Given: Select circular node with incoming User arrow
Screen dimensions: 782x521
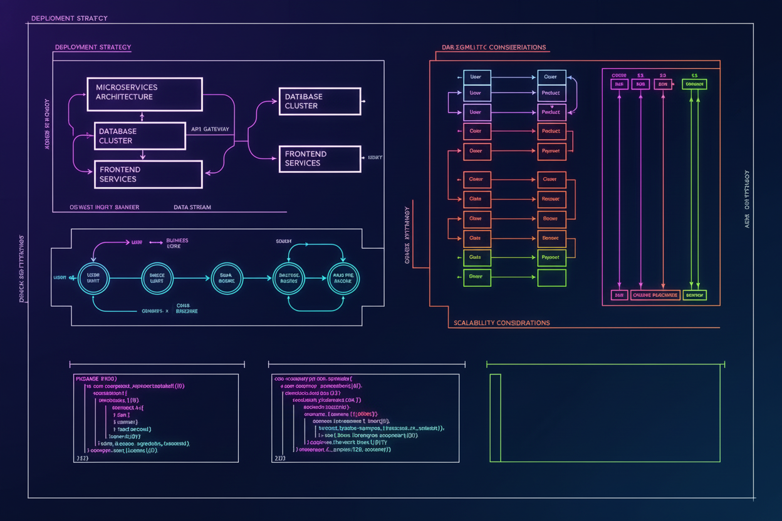Looking at the screenshot, I should click(93, 278).
